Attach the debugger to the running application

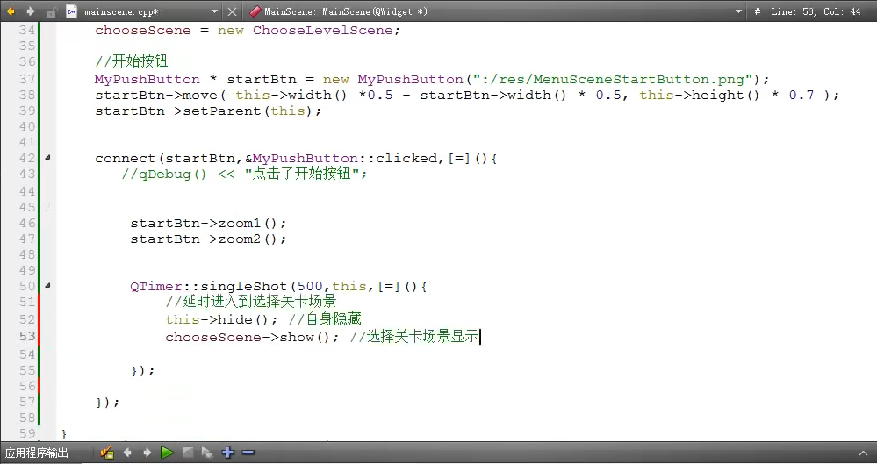pyautogui.click(x=207, y=453)
